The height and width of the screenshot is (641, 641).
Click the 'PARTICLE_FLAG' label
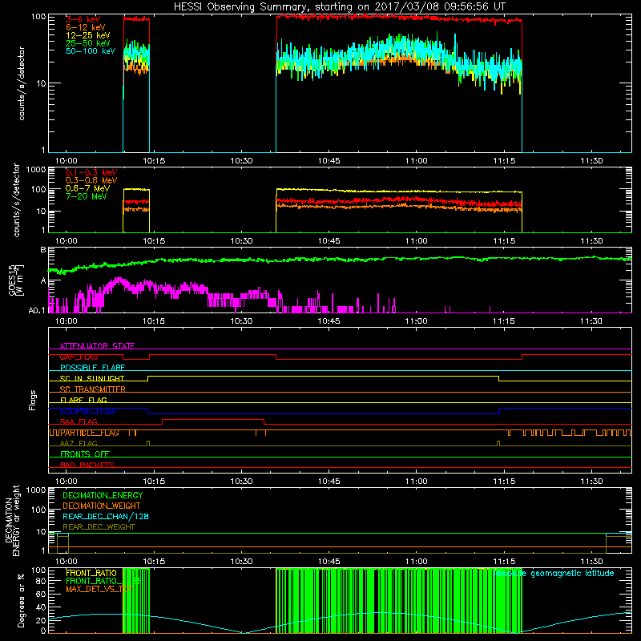click(90, 433)
